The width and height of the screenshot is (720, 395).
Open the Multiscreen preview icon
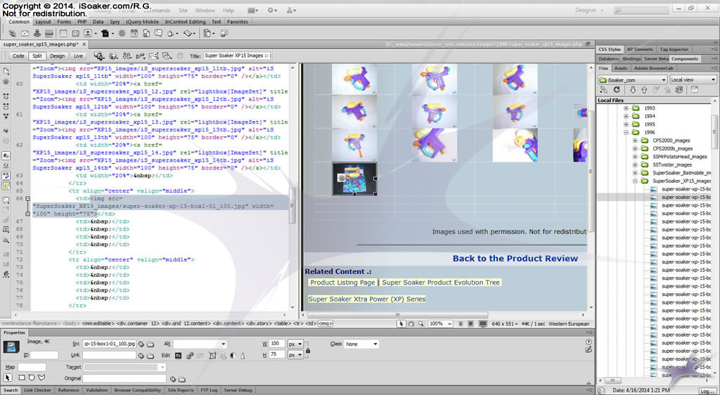coord(98,56)
